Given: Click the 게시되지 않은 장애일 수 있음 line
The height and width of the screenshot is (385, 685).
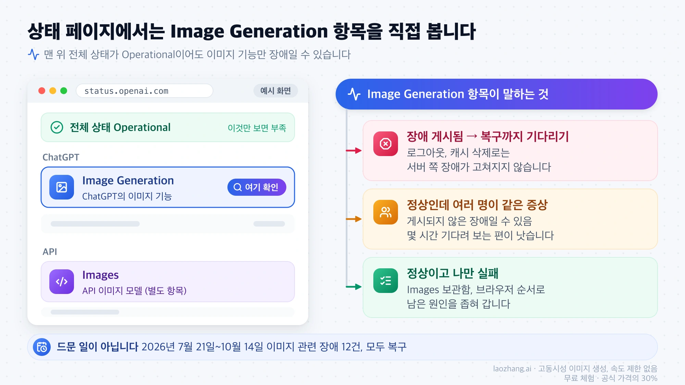Looking at the screenshot, I should tap(469, 221).
